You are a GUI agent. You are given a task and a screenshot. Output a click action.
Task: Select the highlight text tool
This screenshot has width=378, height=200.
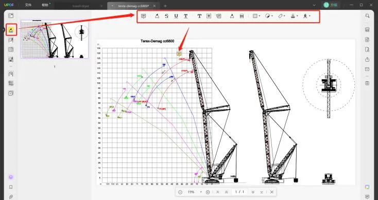157,16
